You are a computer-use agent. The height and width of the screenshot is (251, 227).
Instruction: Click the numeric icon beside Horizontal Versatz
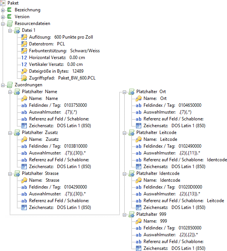point(24,58)
